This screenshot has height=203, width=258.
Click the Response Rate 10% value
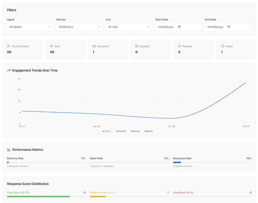pos(249,158)
